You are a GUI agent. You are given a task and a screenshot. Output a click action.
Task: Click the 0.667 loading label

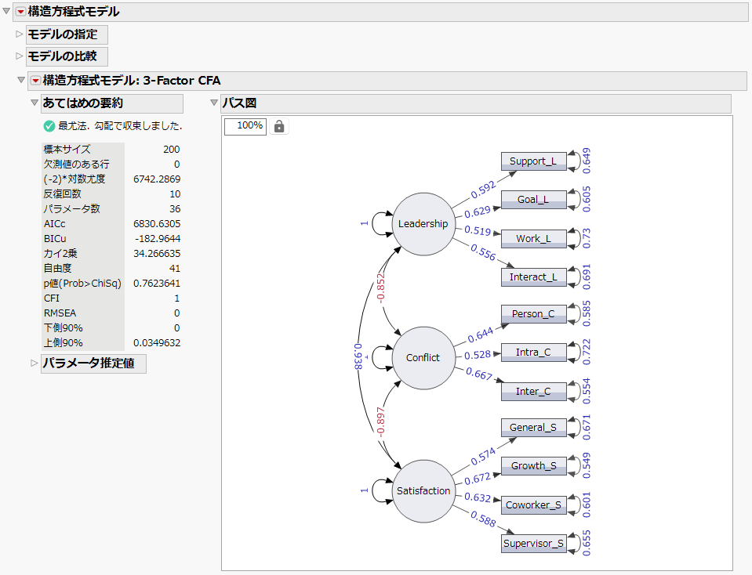pos(479,374)
